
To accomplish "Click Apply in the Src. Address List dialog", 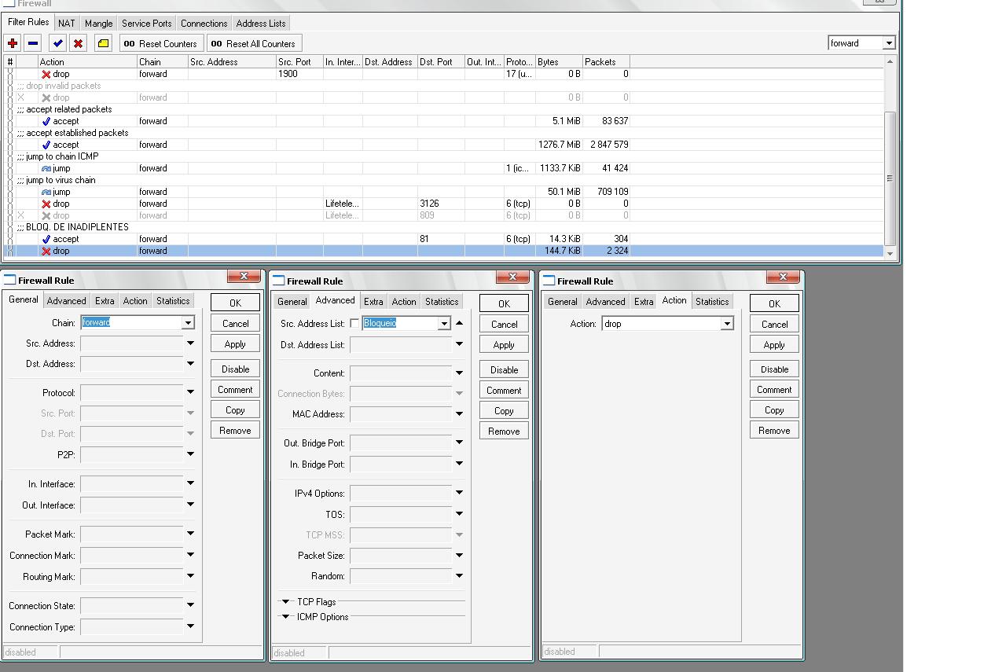I will pyautogui.click(x=504, y=345).
